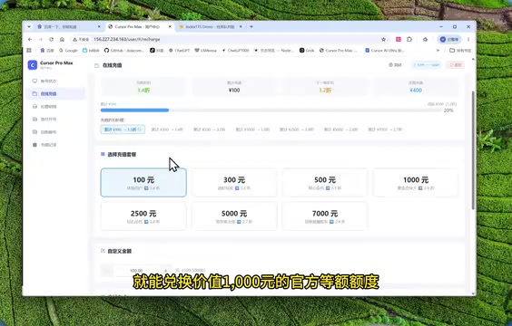Click the Cursor Pro Max logo icon
Image resolution: width=512 pixels, height=326 pixels.
(33, 65)
